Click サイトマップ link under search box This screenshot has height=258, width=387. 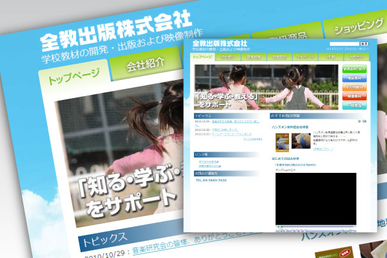point(333,49)
